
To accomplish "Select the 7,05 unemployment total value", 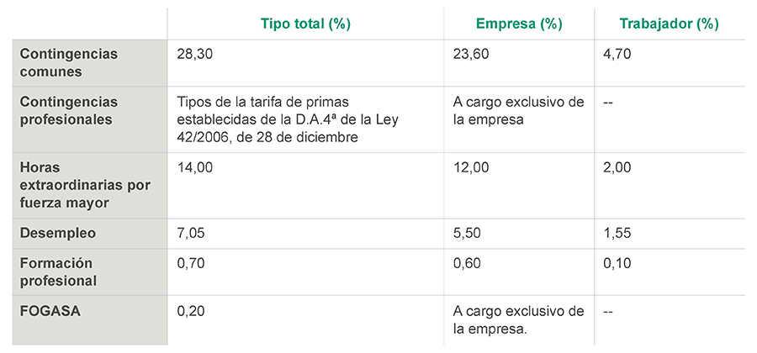I will [x=190, y=234].
